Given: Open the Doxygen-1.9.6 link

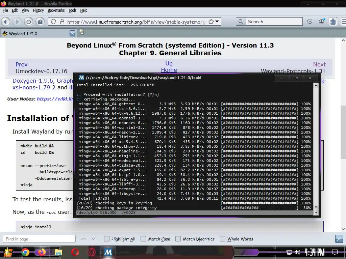Looking at the screenshot, I should (33, 81).
